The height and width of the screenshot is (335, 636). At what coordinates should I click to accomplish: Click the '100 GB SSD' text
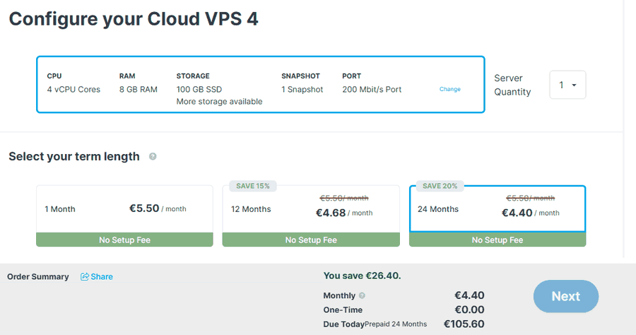pyautogui.click(x=199, y=89)
